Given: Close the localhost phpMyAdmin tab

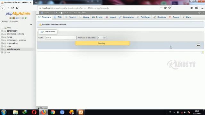Looking at the screenshot, I should (31, 3).
